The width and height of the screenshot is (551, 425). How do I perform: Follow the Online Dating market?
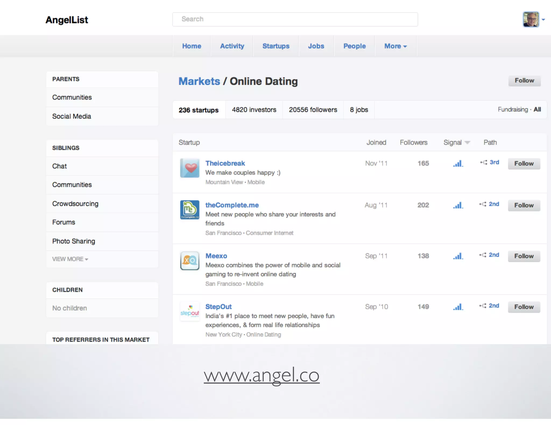(524, 81)
